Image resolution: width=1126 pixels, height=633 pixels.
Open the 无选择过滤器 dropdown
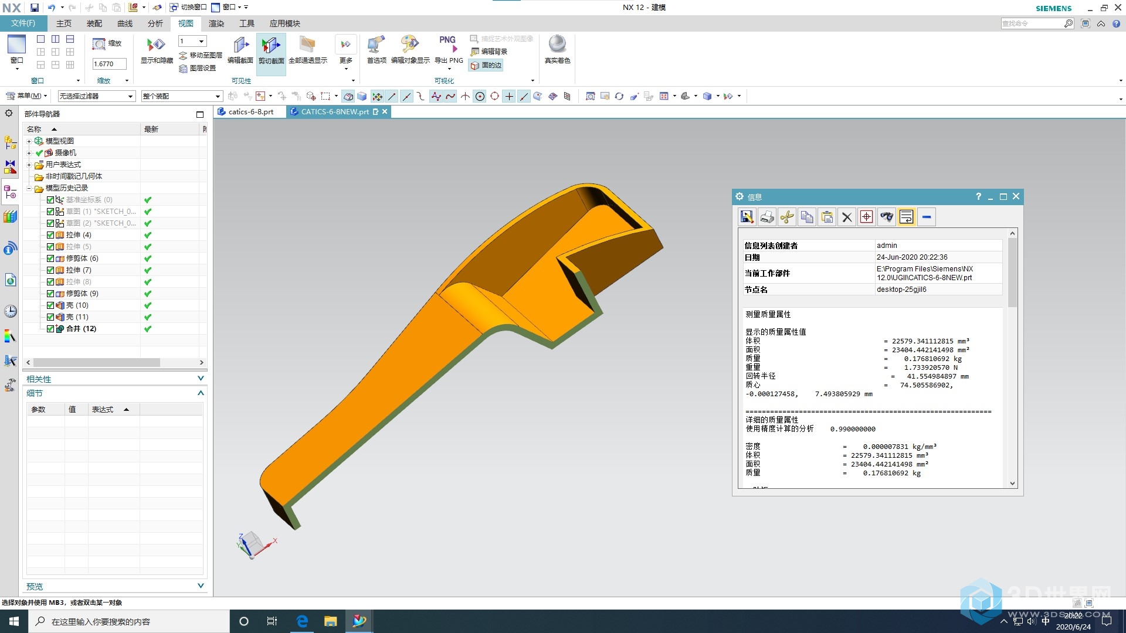coord(97,96)
